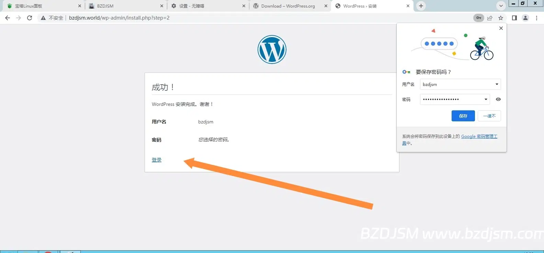
Task: Click the 登录 login link
Action: coord(157,160)
